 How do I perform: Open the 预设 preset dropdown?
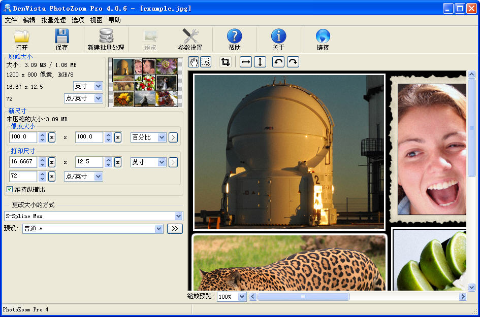[x=158, y=229]
